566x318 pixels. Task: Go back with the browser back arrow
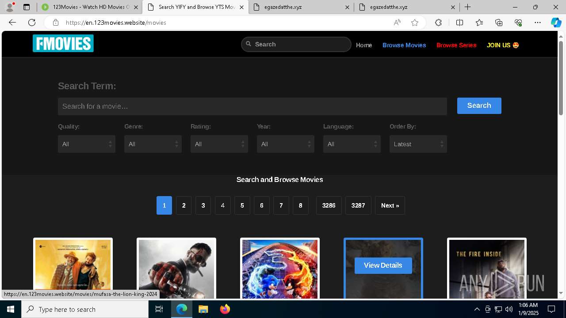tap(12, 23)
